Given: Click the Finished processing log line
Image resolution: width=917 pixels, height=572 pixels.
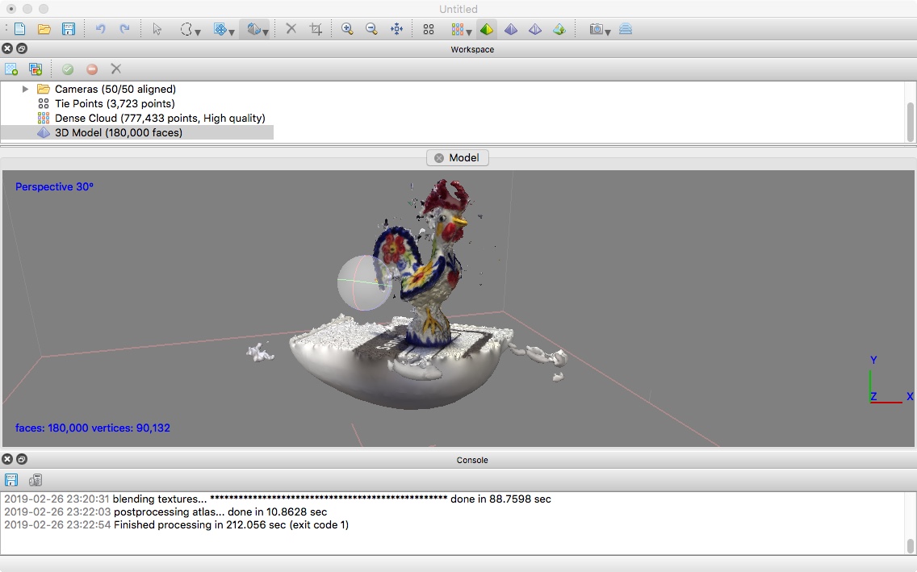Looking at the screenshot, I should pos(176,524).
